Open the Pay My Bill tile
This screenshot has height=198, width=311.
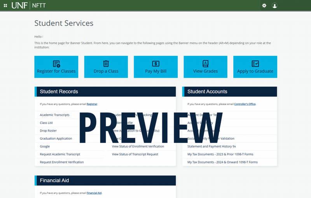(x=156, y=67)
